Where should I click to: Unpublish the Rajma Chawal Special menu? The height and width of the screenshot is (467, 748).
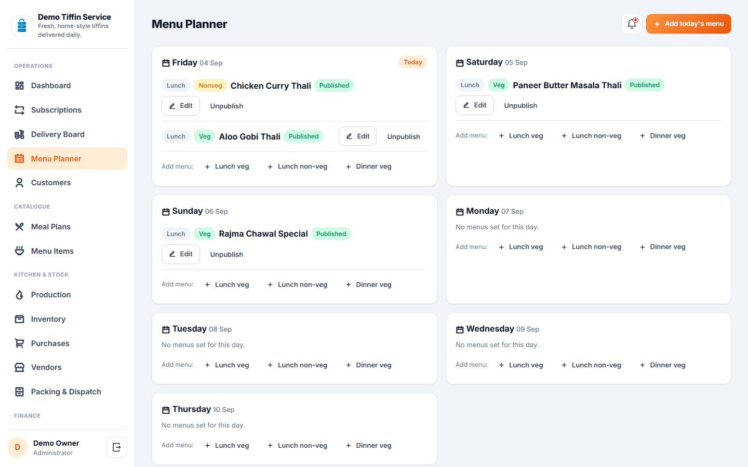pyautogui.click(x=226, y=254)
